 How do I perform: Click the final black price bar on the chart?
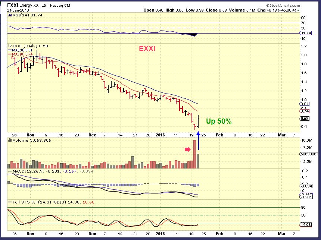(198, 121)
